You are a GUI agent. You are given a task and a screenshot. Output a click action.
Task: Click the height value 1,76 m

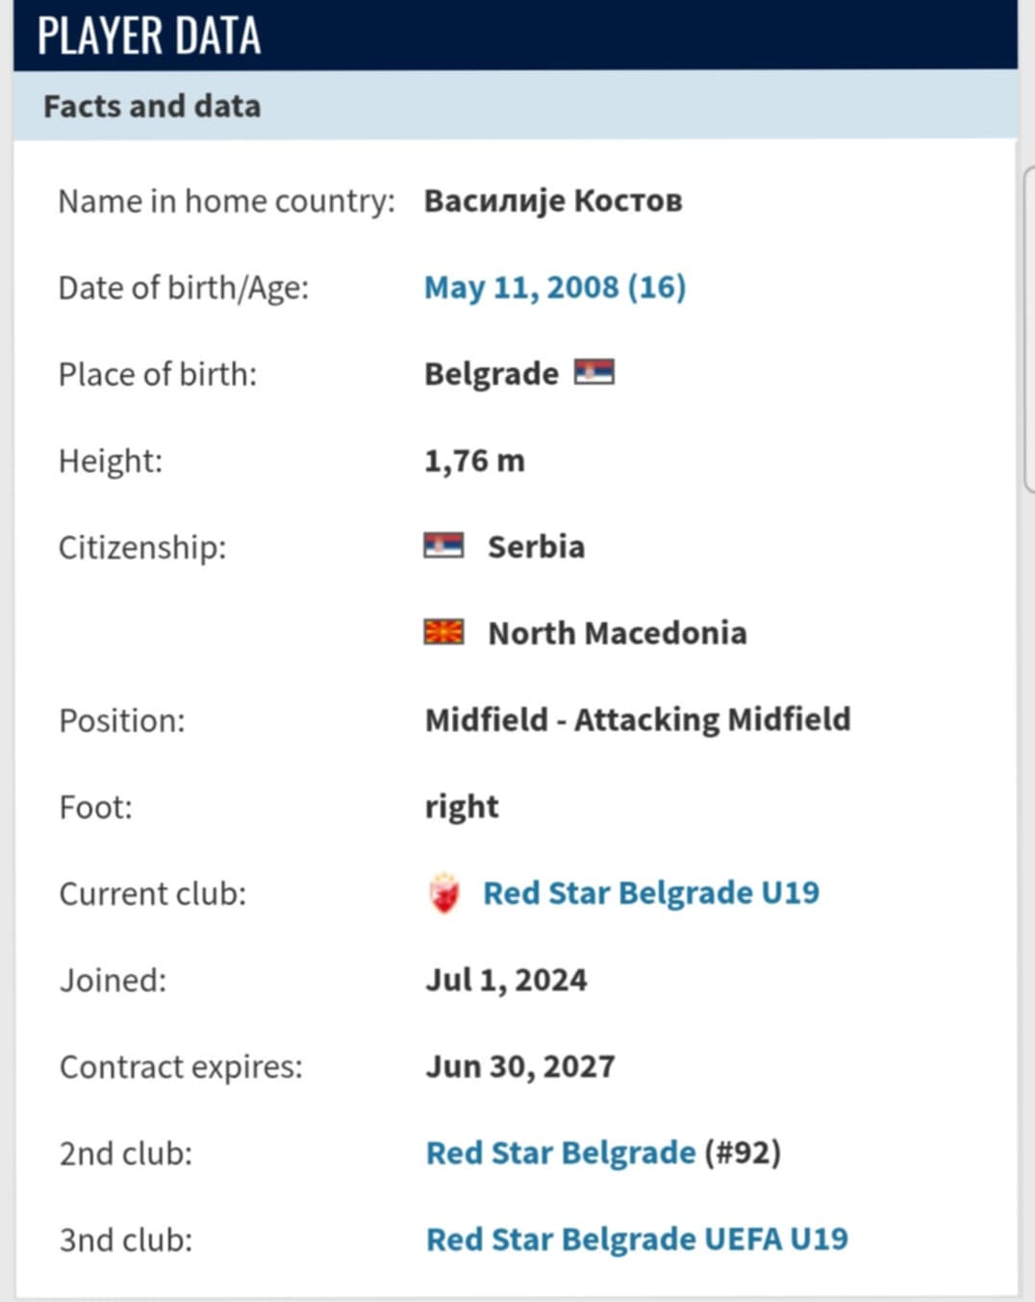pos(474,461)
